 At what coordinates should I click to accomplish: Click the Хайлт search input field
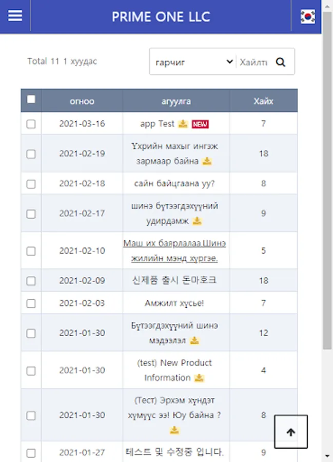tap(254, 62)
